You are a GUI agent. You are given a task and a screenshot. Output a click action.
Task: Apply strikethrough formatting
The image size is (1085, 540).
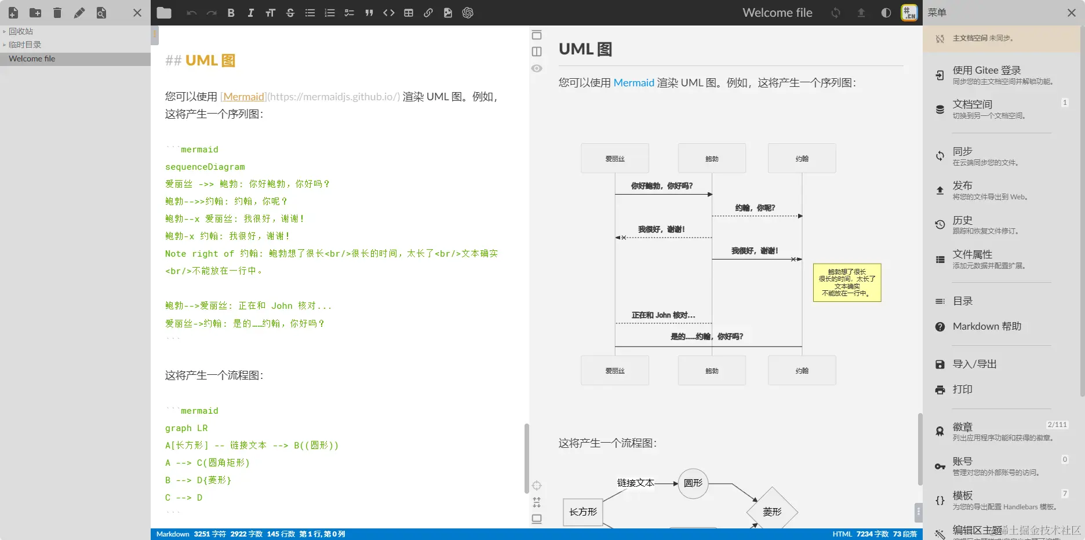pos(290,13)
